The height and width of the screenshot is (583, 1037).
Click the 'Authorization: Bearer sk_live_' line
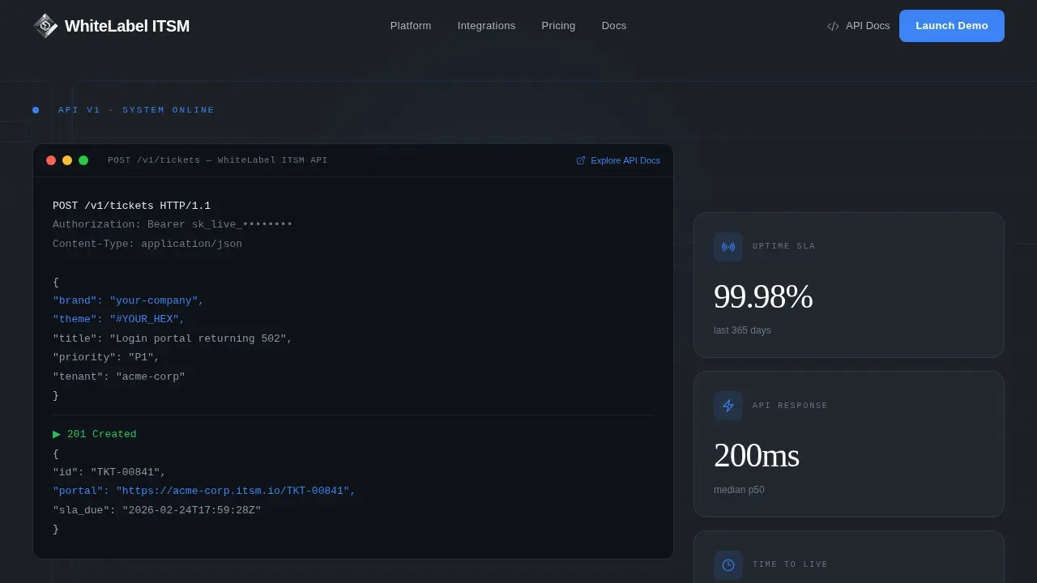(173, 225)
